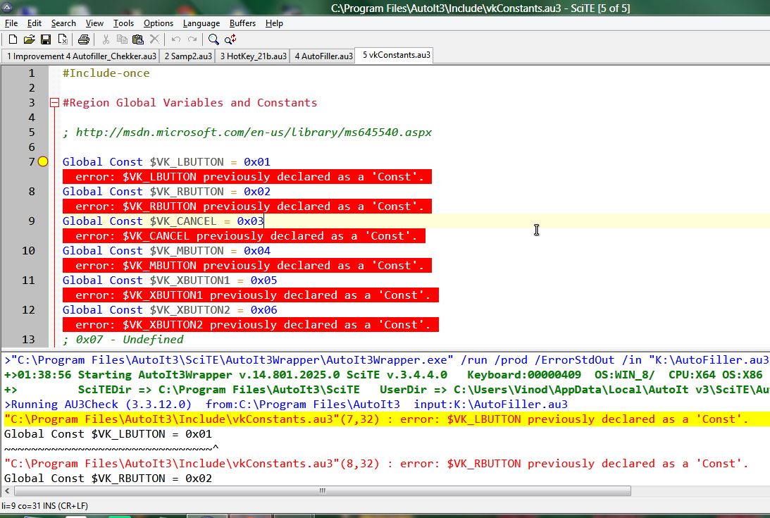Switch to the 2 Samp2.au3 tab
This screenshot has height=518, width=770.
click(188, 56)
